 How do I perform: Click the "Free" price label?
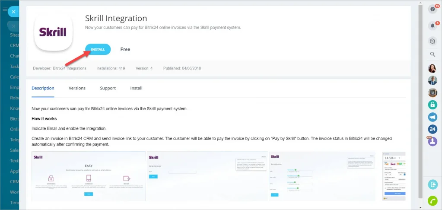[125, 49]
